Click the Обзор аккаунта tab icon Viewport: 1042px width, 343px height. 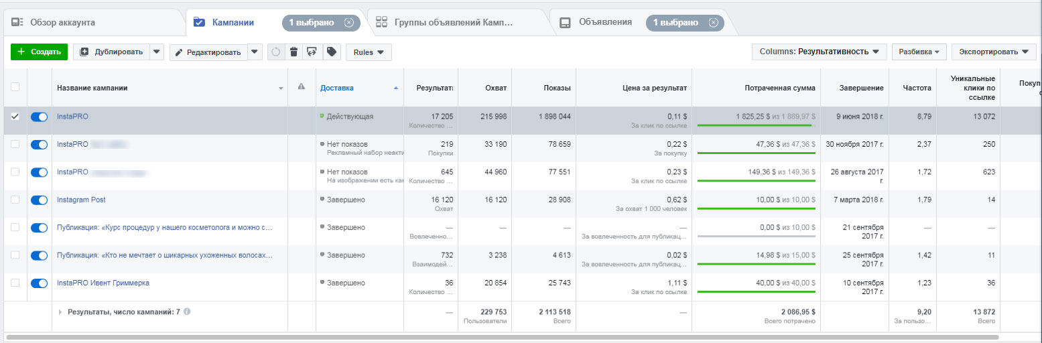coord(17,22)
